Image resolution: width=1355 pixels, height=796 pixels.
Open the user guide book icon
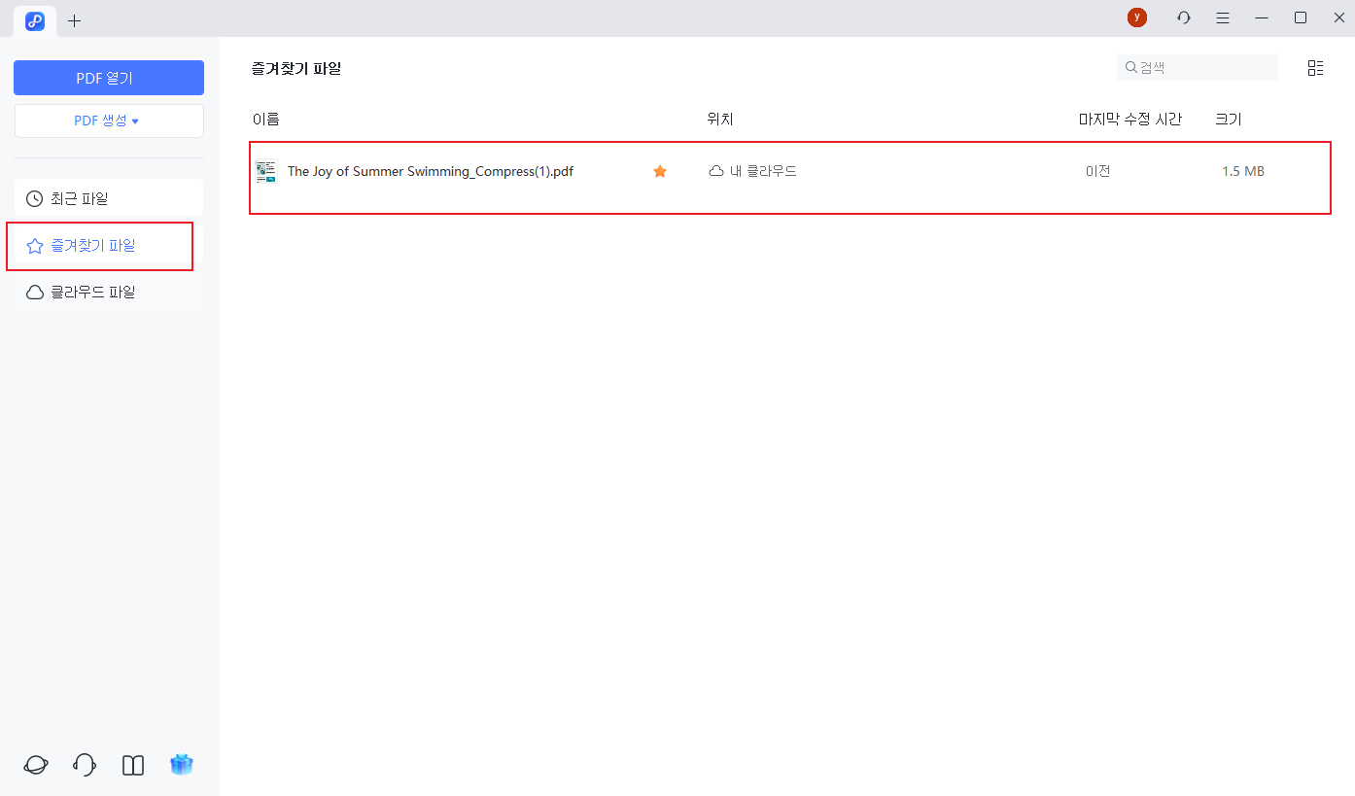(132, 765)
